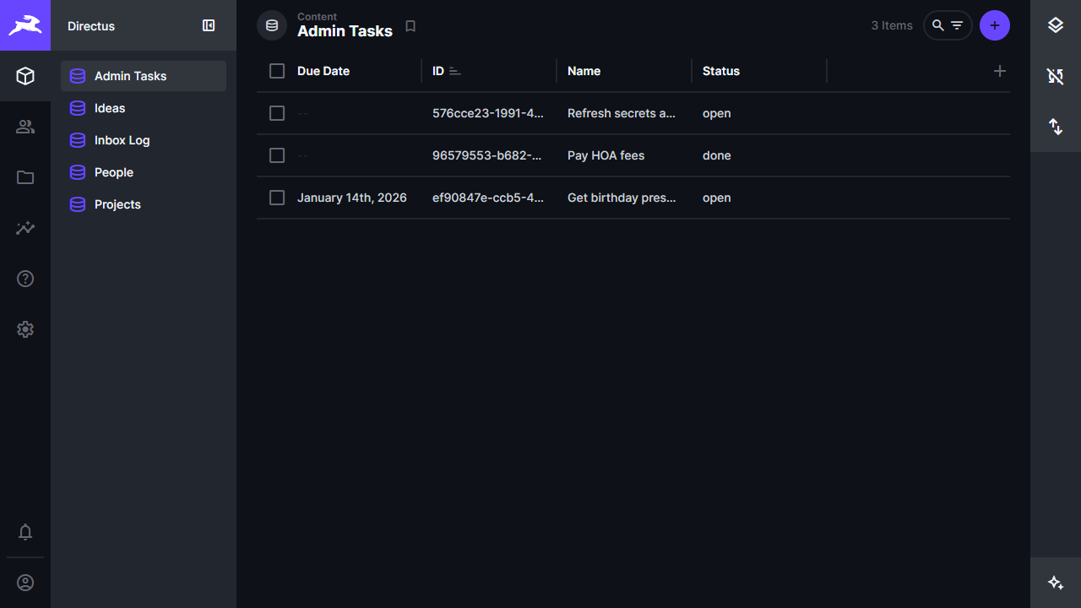Open the search for Admin Tasks
1081x608 pixels.
(937, 25)
